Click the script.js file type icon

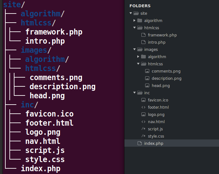tap(143, 129)
